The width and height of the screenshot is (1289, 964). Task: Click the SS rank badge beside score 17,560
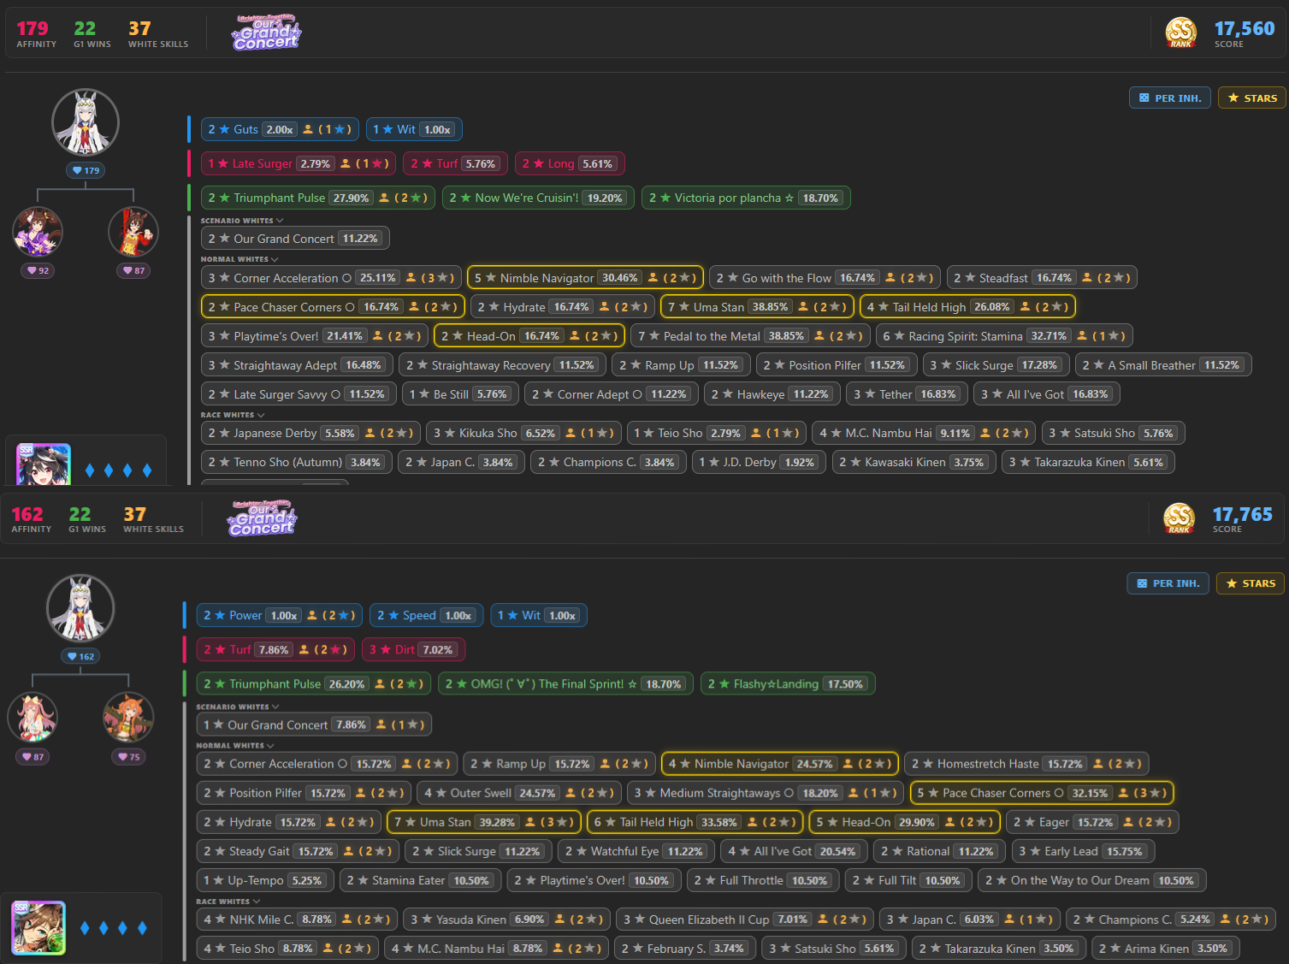tap(1180, 33)
